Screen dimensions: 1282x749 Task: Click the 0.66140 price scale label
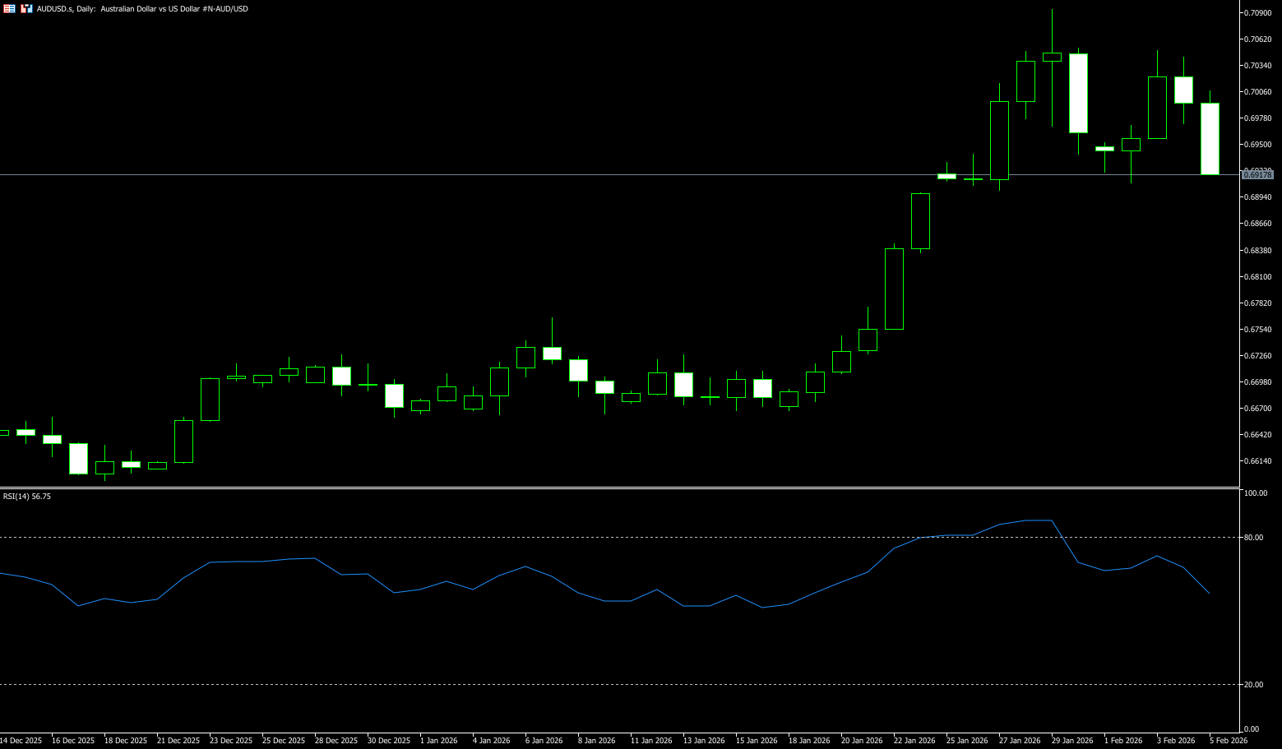click(1258, 461)
